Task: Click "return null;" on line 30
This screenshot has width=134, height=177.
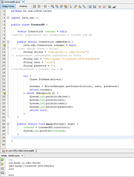Action: (38, 110)
